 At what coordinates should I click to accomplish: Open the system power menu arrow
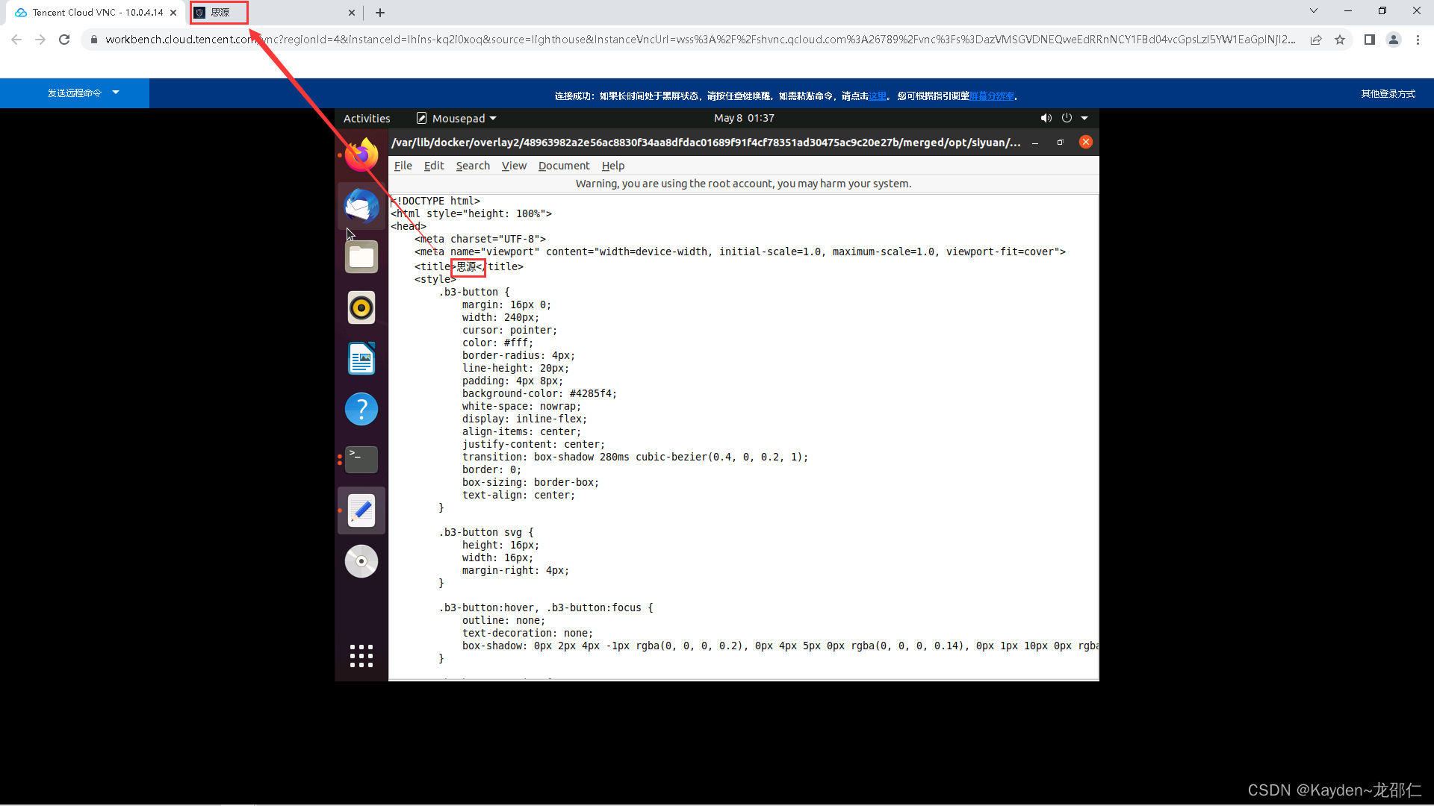[1084, 118]
